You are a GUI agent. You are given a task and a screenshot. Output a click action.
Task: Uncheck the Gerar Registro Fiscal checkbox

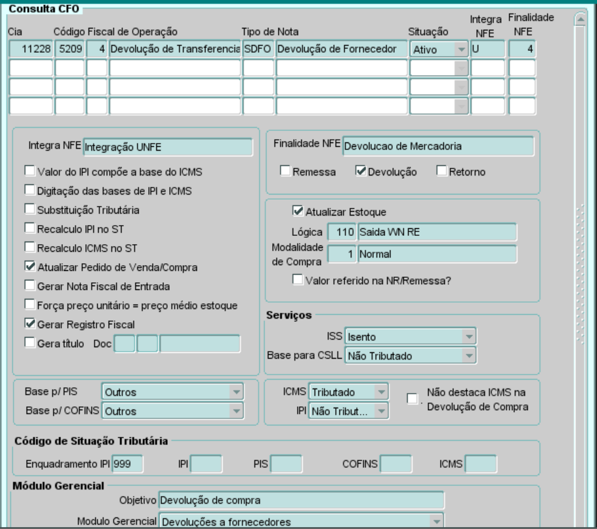pos(30,324)
